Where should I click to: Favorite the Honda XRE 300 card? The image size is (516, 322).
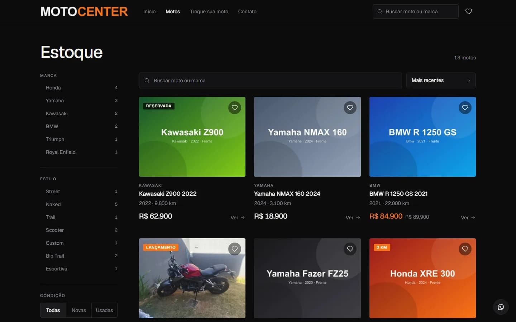point(465,249)
